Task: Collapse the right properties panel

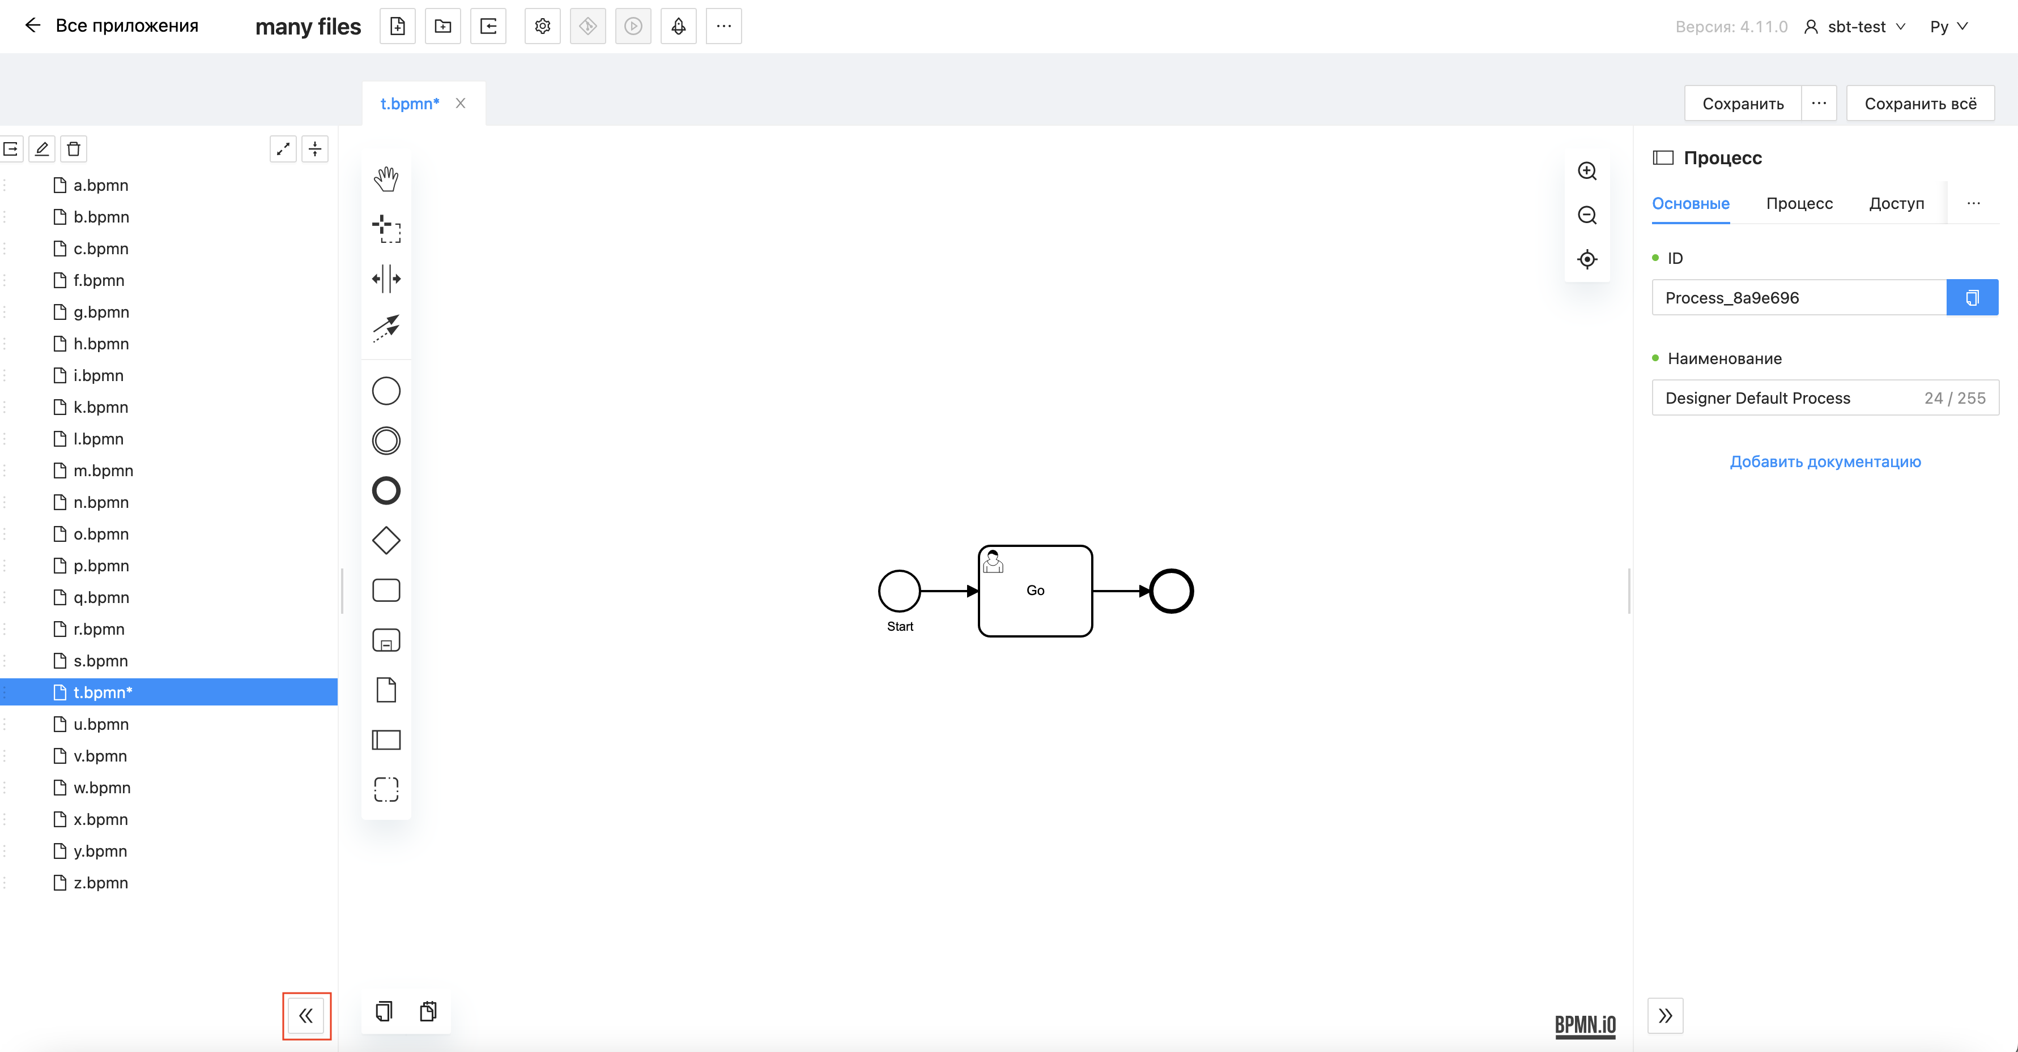Action: click(1664, 1015)
